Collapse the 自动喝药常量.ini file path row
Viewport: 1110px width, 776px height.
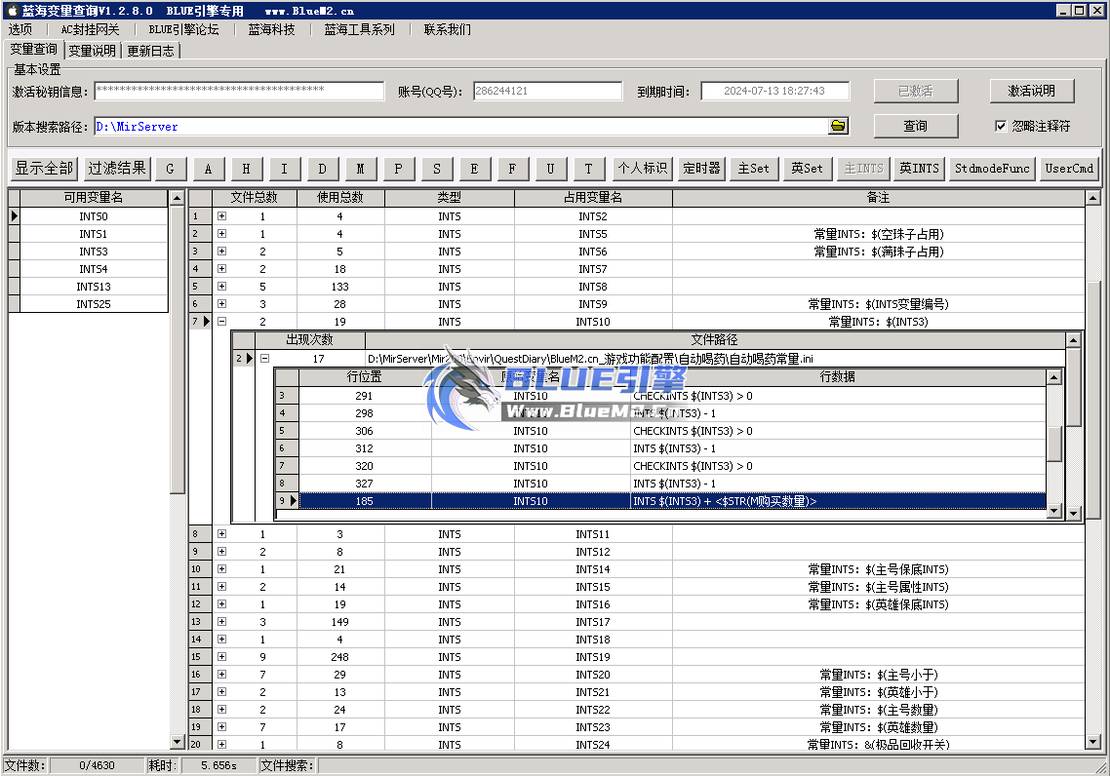pyautogui.click(x=264, y=359)
